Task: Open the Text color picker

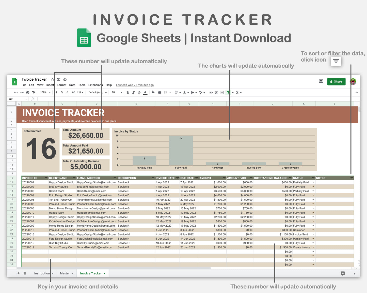Action: [145, 92]
